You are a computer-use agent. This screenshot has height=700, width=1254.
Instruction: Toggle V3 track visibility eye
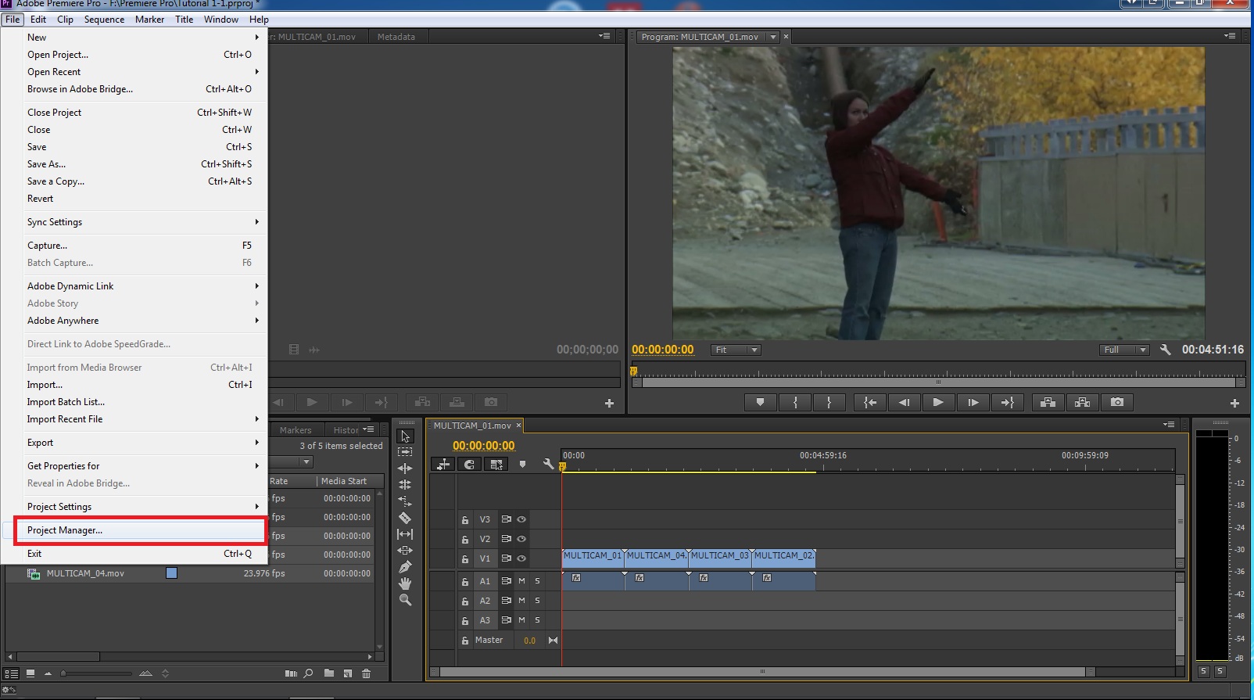521,519
